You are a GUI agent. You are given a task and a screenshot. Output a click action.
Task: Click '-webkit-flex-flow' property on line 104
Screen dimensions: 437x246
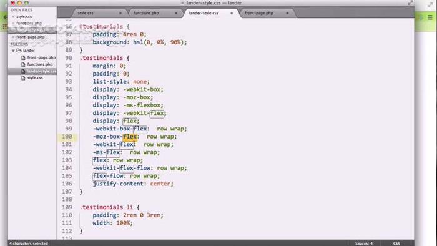(x=122, y=169)
